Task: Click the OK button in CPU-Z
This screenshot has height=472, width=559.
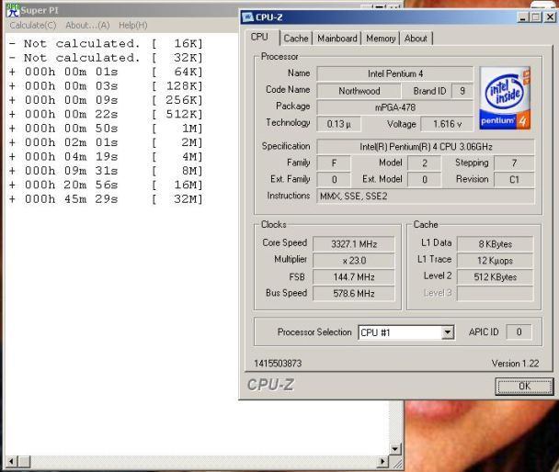Action: pos(524,387)
